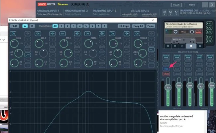216x133 pixels.
Task: Route cassette playback to B2 bus
Action: pyautogui.click(x=209, y=41)
